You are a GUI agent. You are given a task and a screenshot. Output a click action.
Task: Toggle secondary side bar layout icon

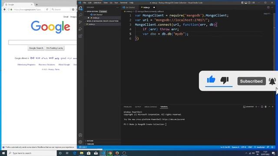tap(249, 3)
